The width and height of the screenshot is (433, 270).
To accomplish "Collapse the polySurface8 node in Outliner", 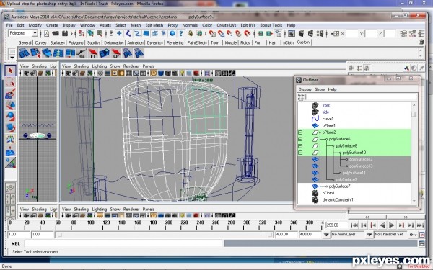I will 300,146.
